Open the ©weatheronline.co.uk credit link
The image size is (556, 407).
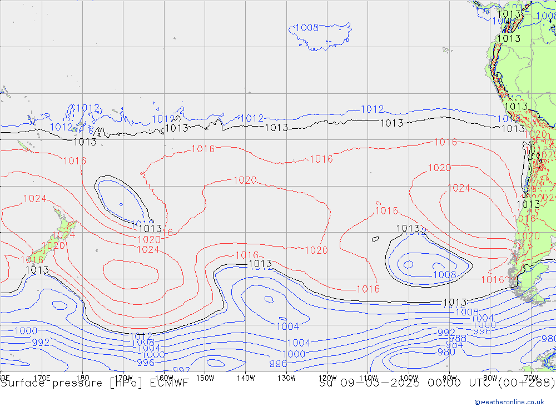click(509, 402)
